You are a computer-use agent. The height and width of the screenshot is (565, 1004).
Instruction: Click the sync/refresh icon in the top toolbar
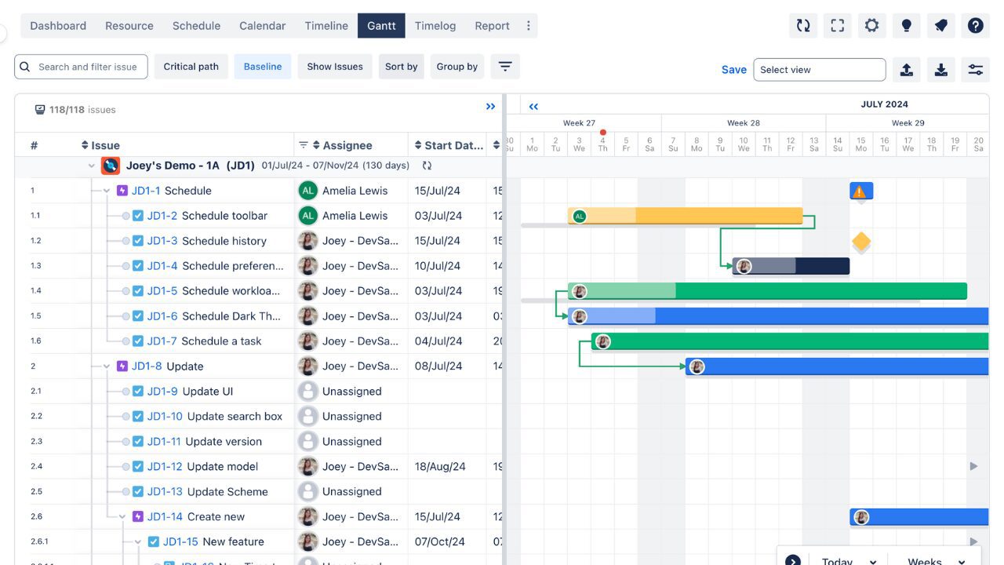803,25
